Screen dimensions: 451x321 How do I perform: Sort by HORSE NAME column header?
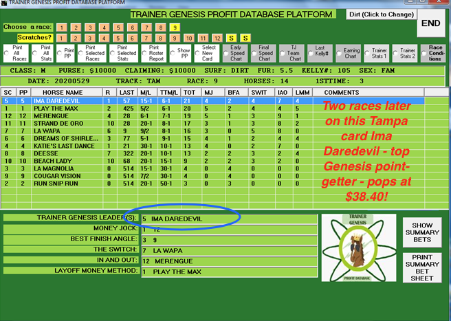pos(67,93)
